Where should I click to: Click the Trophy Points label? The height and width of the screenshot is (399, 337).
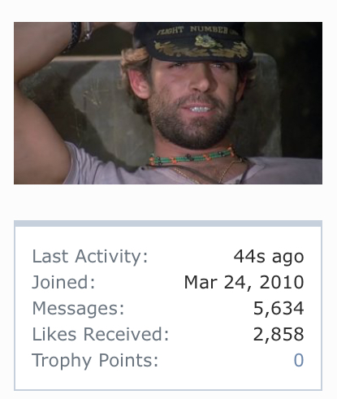(x=95, y=361)
